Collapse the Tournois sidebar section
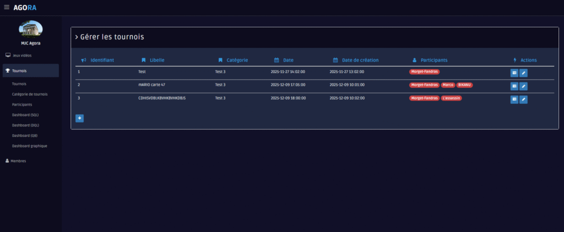This screenshot has width=564, height=232. [x=20, y=70]
